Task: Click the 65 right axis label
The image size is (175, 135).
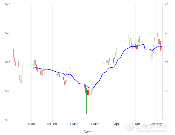Action: click(x=166, y=62)
